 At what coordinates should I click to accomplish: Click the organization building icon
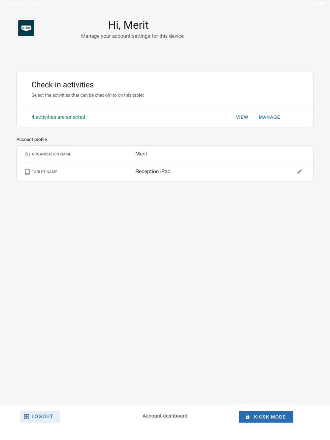pos(27,154)
